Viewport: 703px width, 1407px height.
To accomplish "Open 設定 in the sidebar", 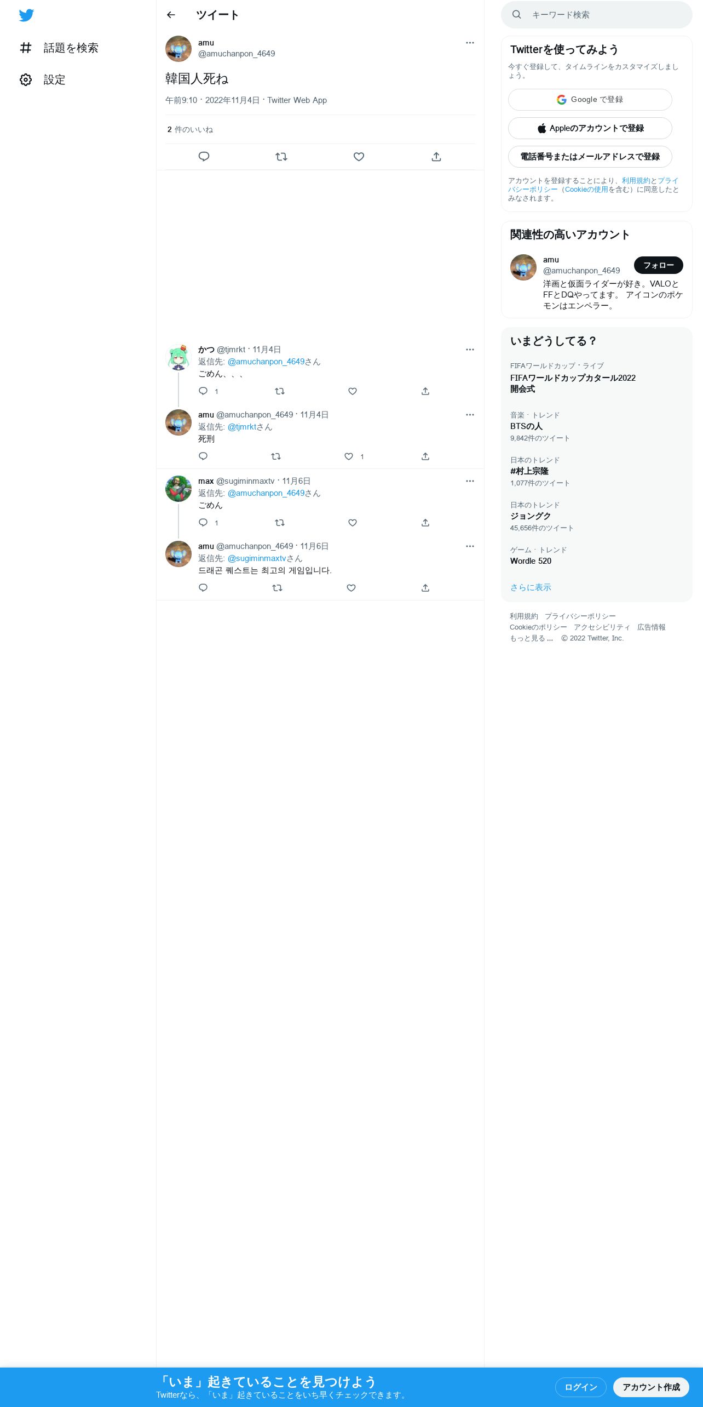I will (x=43, y=80).
